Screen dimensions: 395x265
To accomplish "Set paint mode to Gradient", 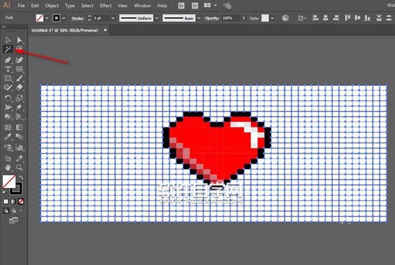I will coord(13,201).
